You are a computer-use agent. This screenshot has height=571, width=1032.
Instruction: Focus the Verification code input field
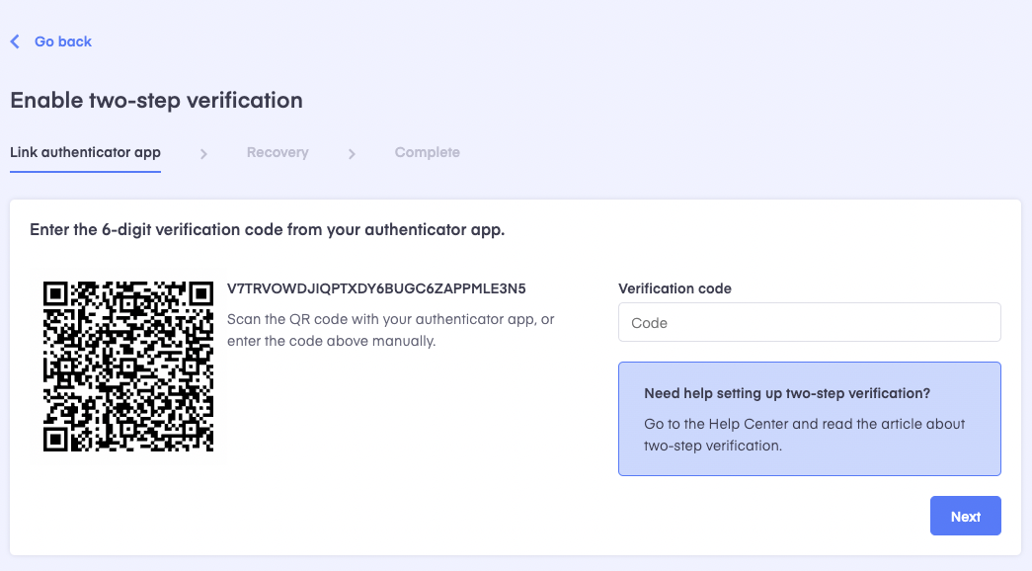[x=810, y=323]
